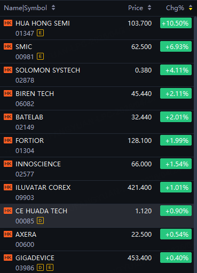197x273 pixels.
Task: Select the SOLOMON SYSTECH row
Action: tap(97, 75)
